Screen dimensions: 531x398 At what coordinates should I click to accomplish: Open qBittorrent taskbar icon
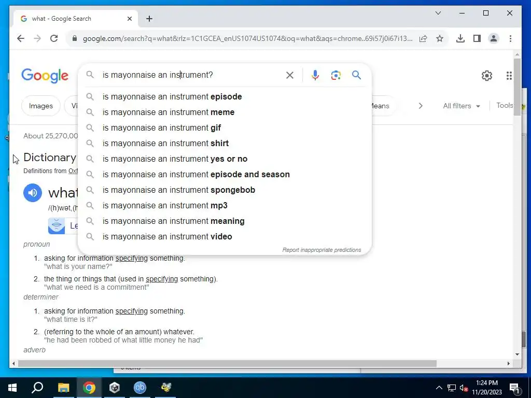pyautogui.click(x=140, y=388)
